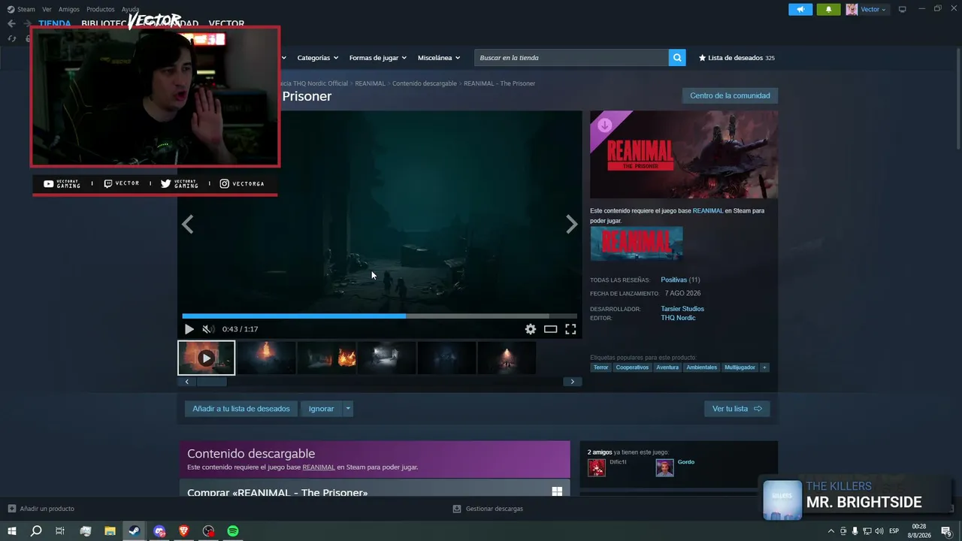
Task: Switch trailer to theater mode
Action: [551, 329]
